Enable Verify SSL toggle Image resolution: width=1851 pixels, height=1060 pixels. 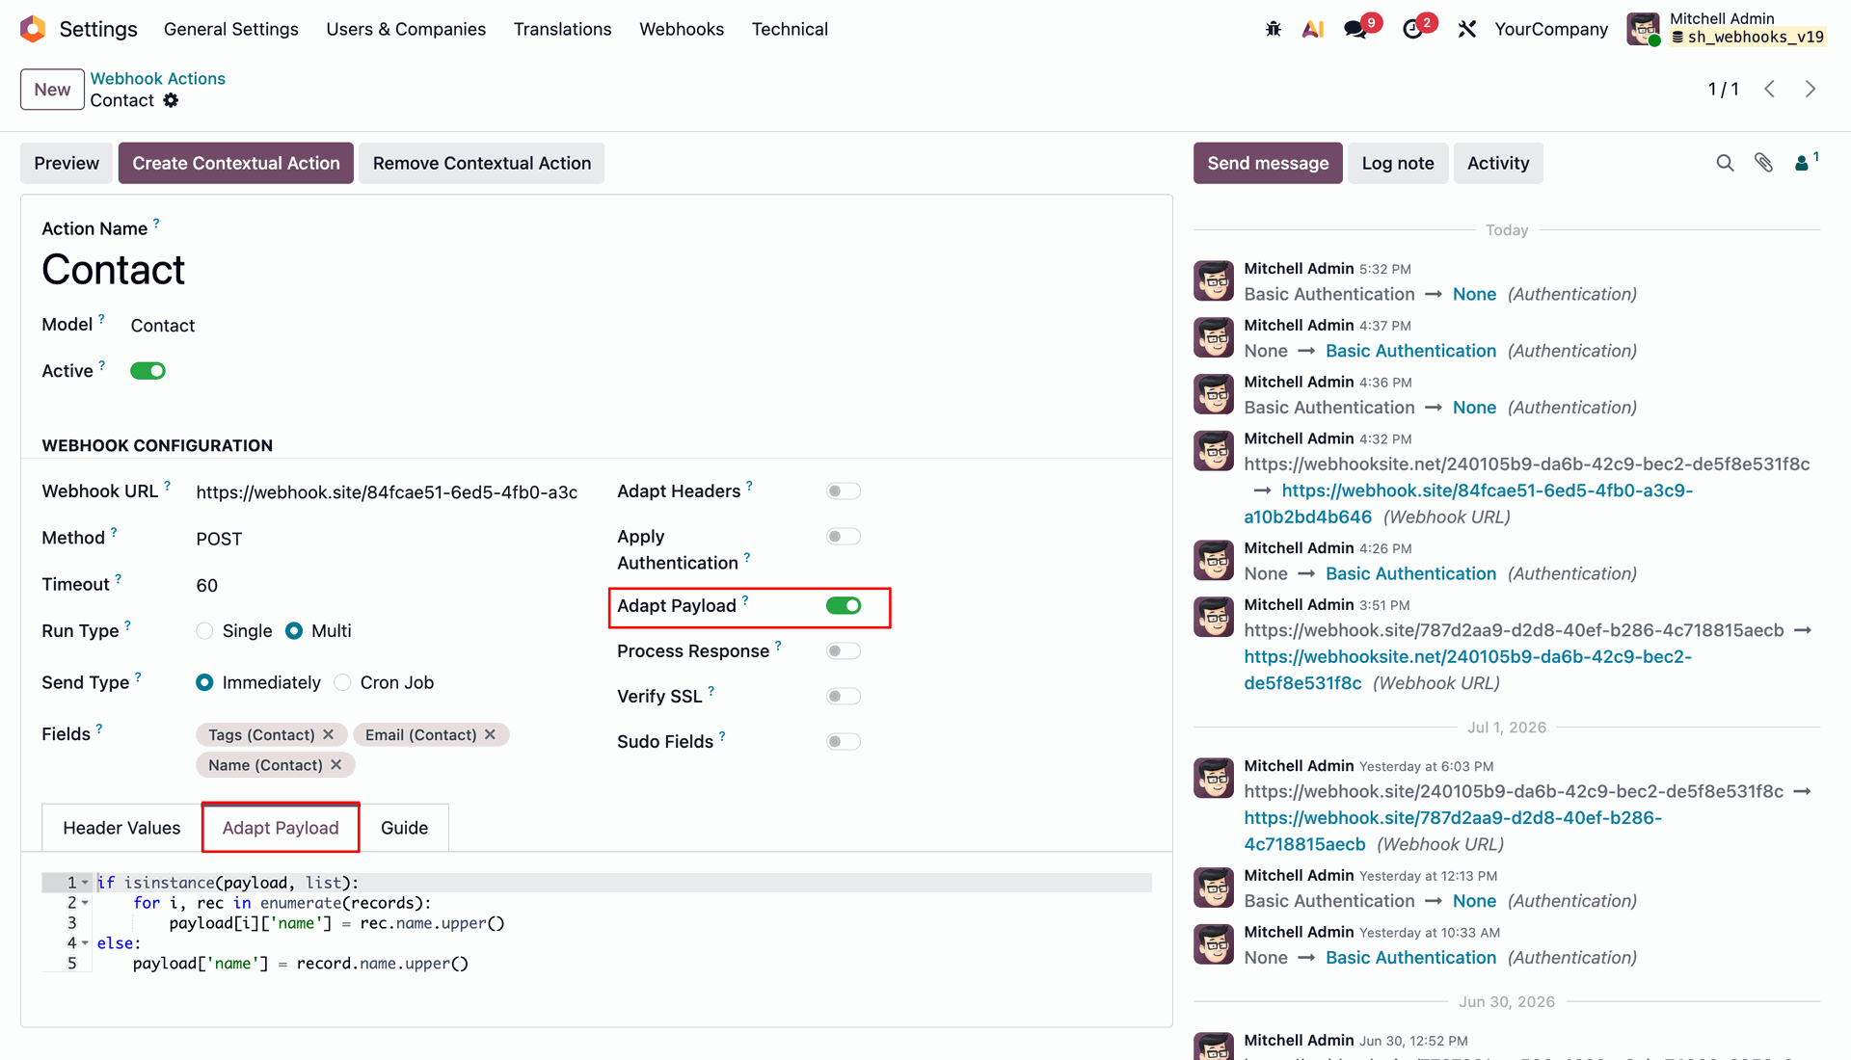[x=844, y=697]
